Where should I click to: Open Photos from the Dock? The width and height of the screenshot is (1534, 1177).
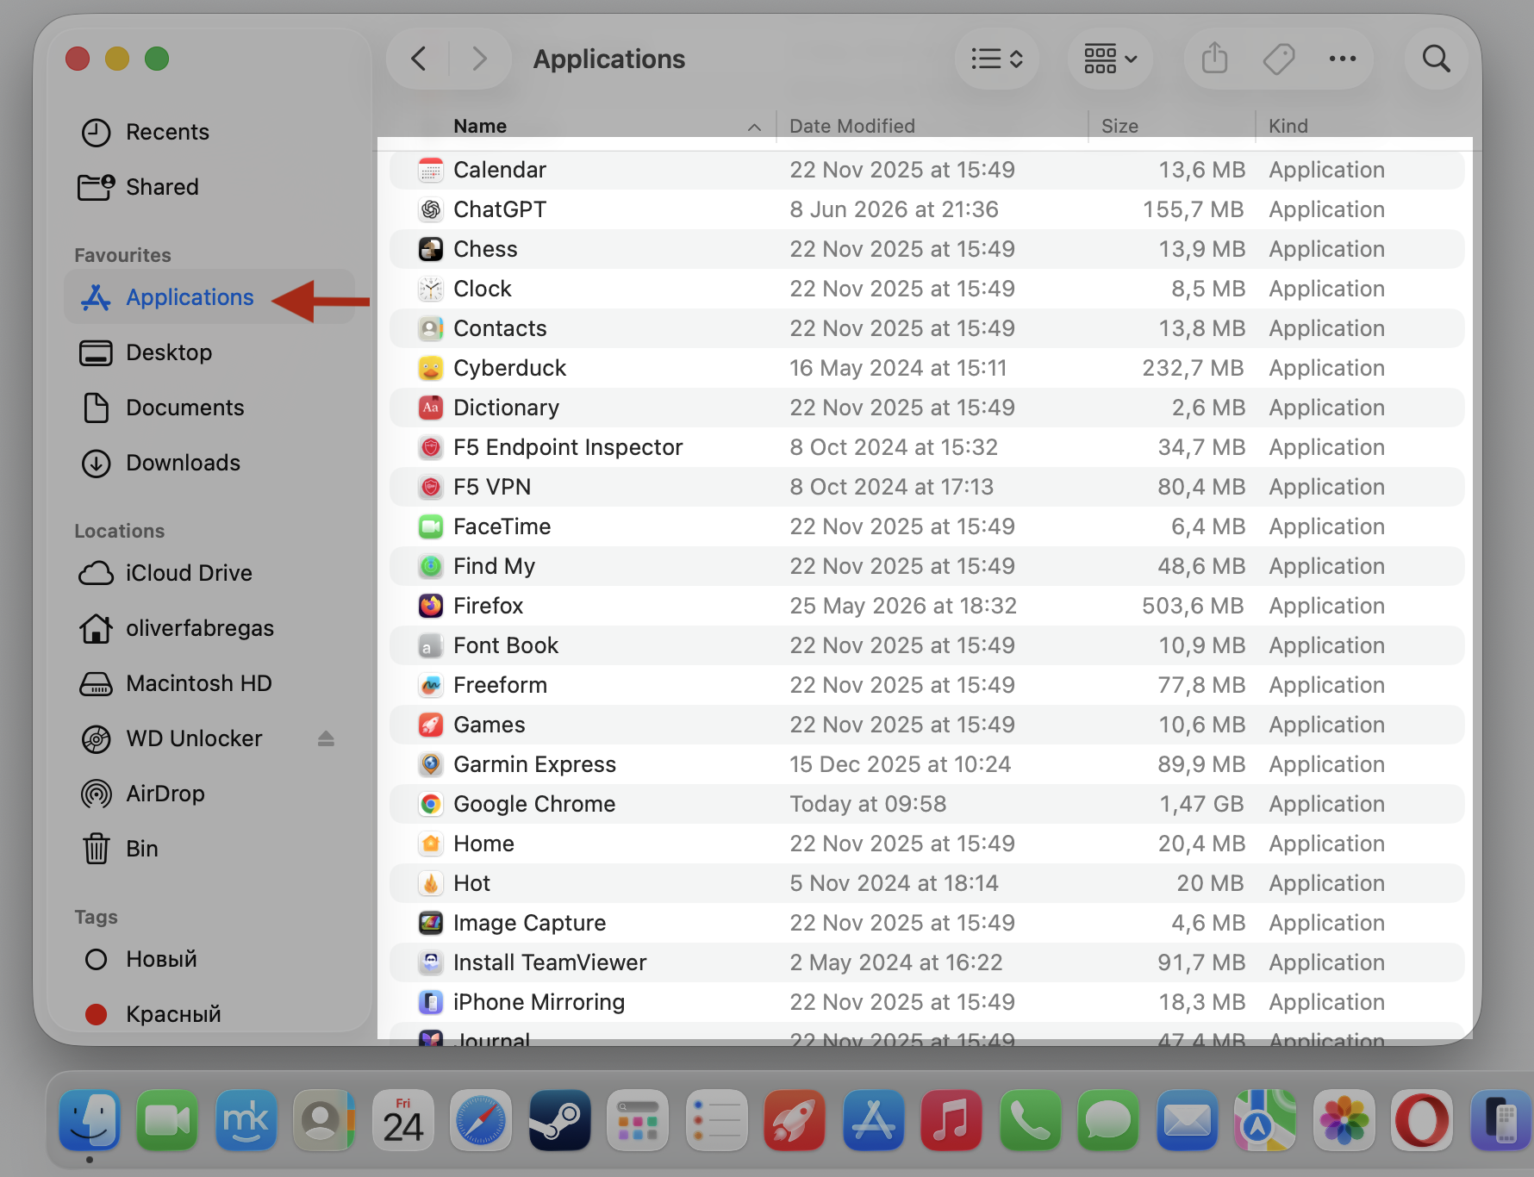click(1344, 1120)
